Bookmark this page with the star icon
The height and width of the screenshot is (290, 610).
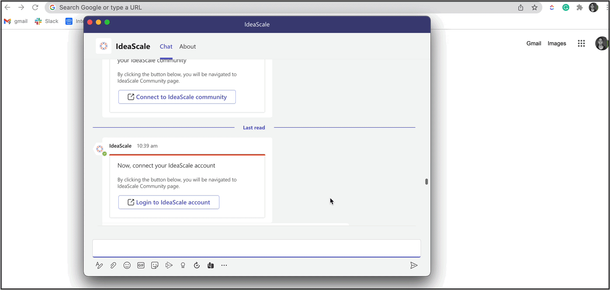click(x=535, y=7)
